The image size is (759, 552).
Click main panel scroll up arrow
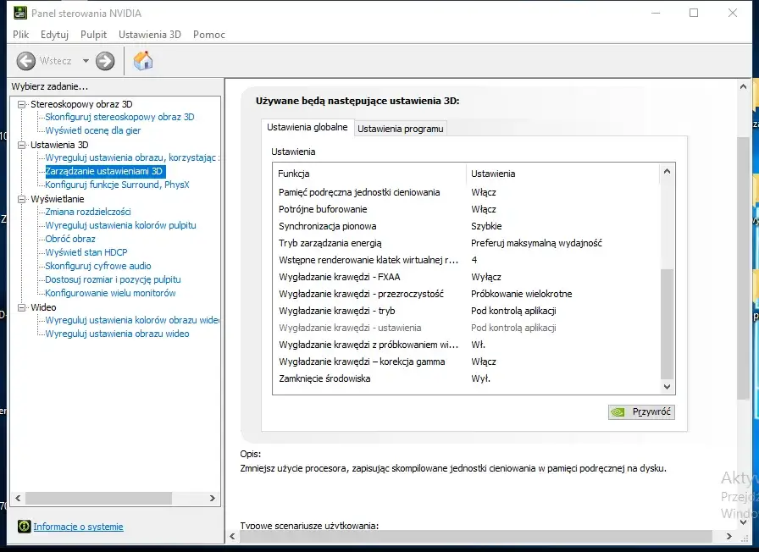pyautogui.click(x=743, y=86)
